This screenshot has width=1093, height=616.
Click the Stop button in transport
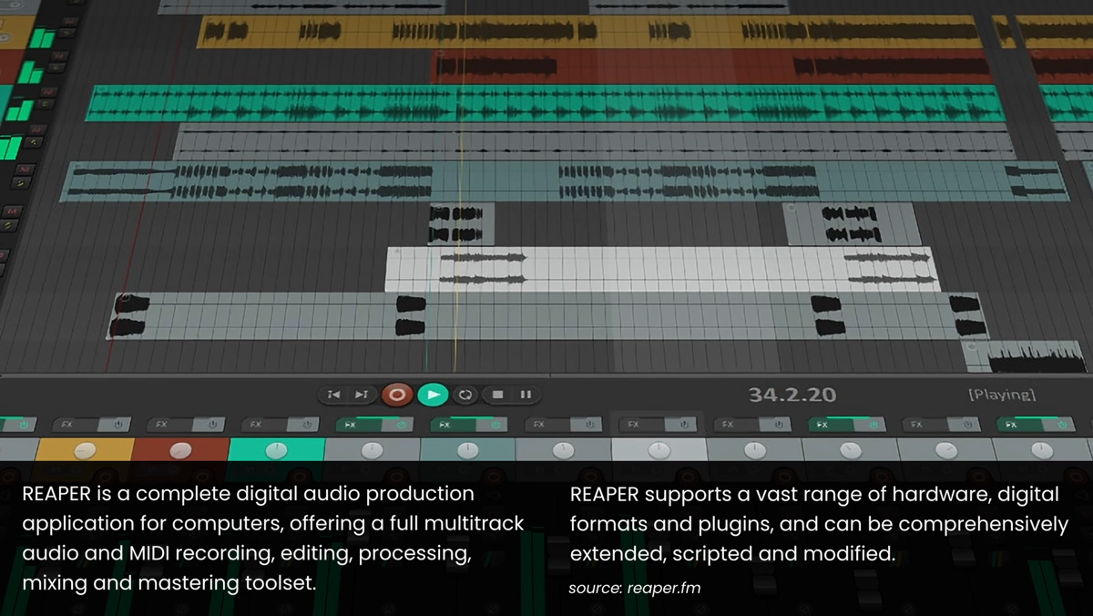pos(497,395)
